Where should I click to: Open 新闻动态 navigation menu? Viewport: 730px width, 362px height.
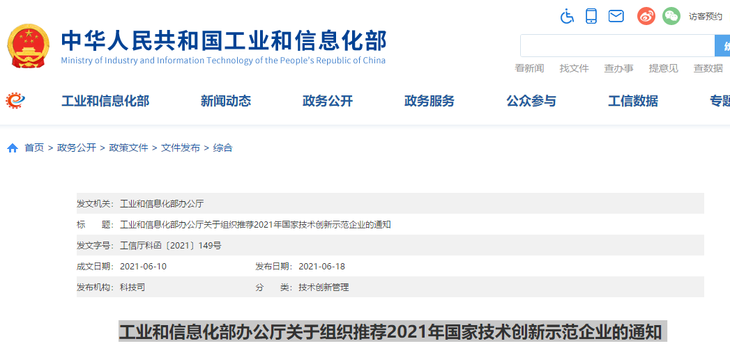pyautogui.click(x=226, y=101)
